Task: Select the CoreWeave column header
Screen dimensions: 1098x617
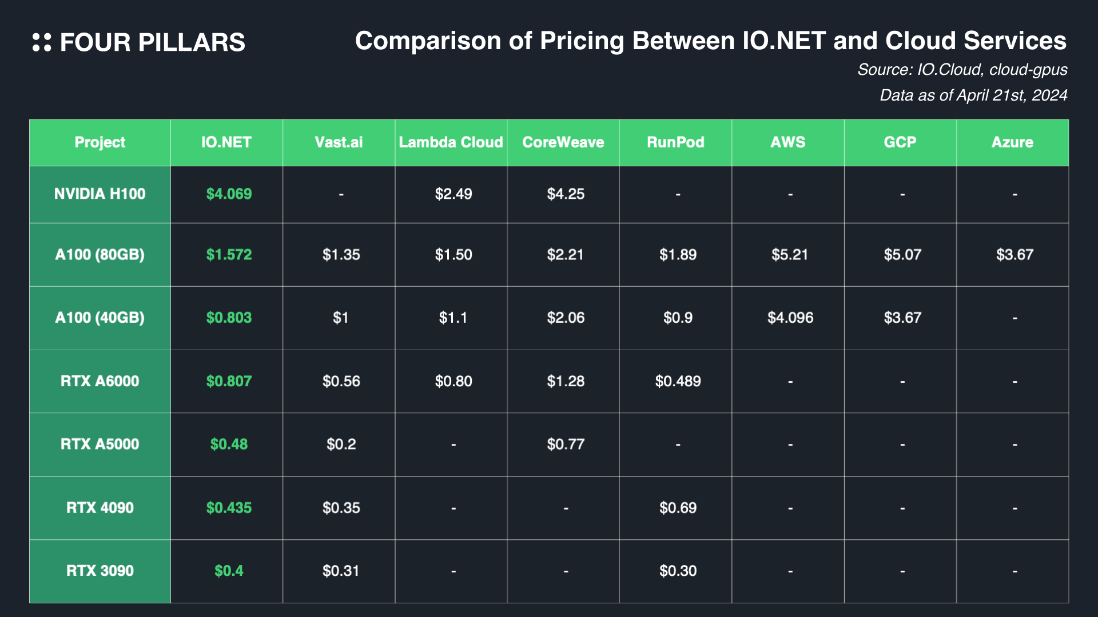Action: coord(563,142)
